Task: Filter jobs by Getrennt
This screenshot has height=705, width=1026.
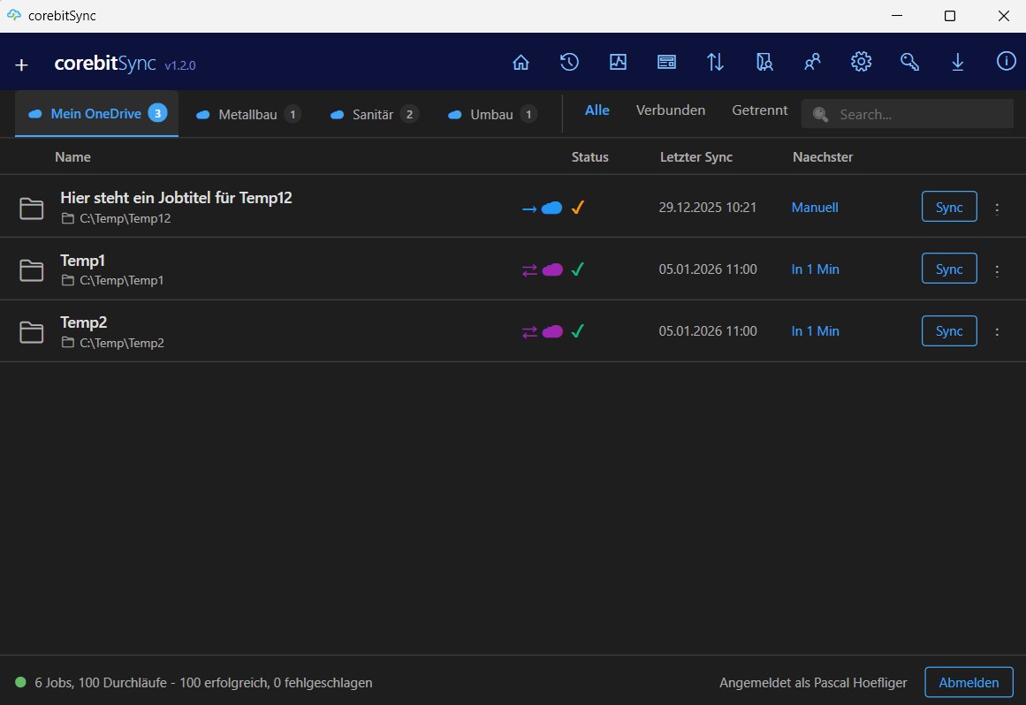Action: point(759,110)
